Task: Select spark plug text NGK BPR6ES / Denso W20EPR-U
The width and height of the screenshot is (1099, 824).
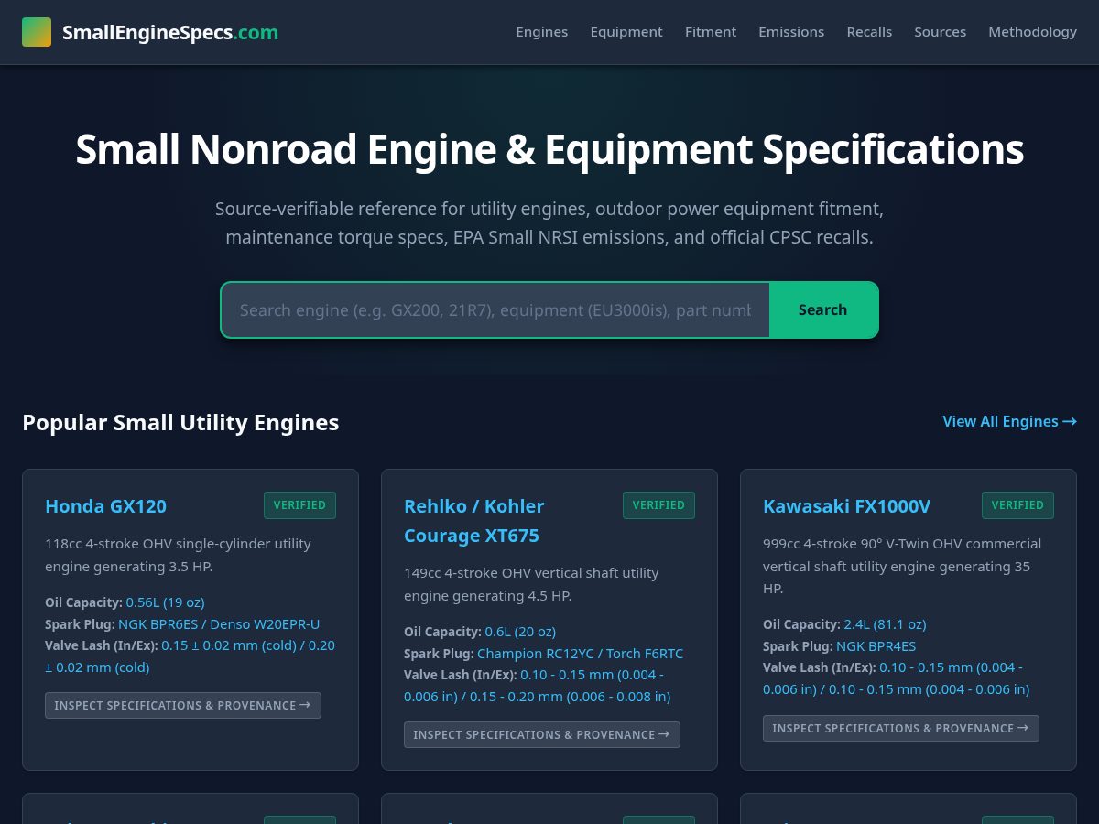Action: pos(219,624)
